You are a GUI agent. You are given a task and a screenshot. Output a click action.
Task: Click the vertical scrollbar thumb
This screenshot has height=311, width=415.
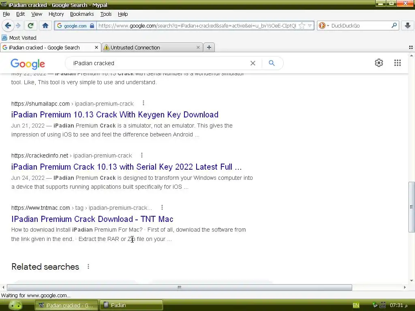(x=411, y=207)
